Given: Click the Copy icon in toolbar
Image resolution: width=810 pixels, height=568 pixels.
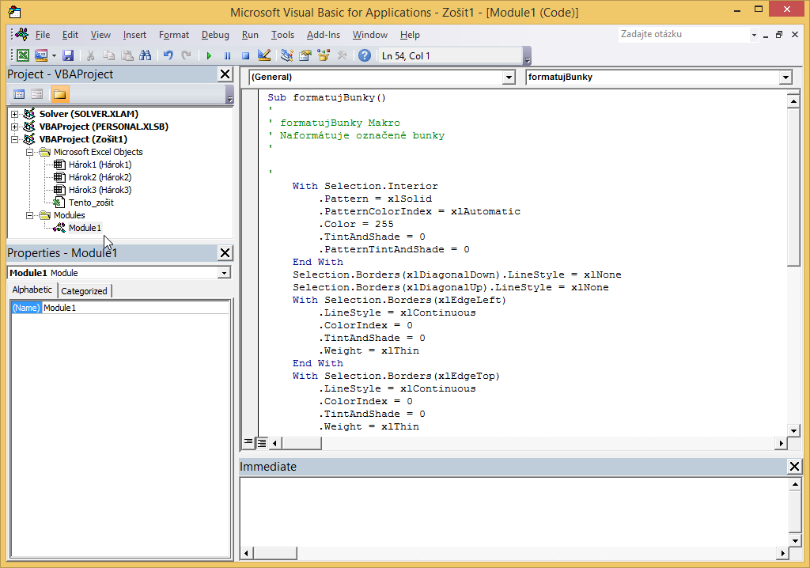Looking at the screenshot, I should coord(108,55).
